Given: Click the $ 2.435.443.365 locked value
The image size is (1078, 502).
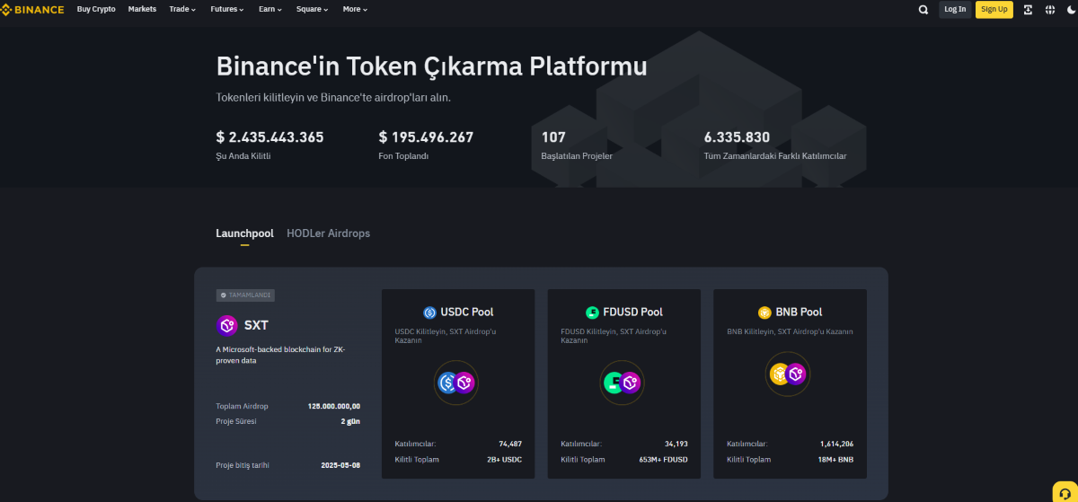Looking at the screenshot, I should [x=269, y=137].
